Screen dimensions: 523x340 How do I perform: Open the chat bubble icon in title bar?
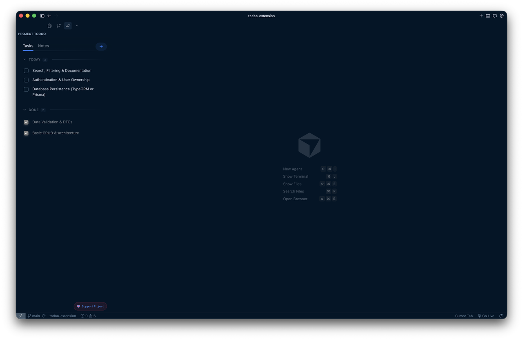[495, 16]
